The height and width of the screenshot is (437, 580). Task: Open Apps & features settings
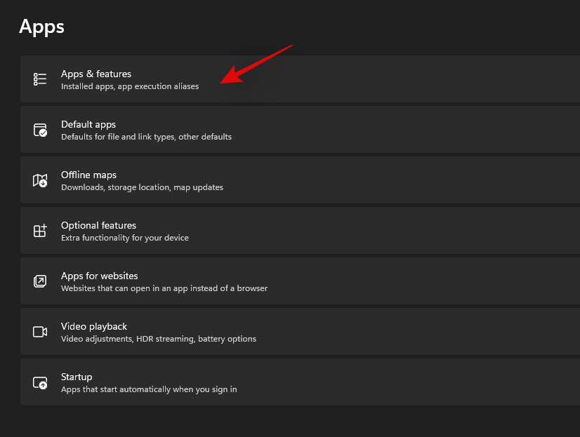coord(300,79)
